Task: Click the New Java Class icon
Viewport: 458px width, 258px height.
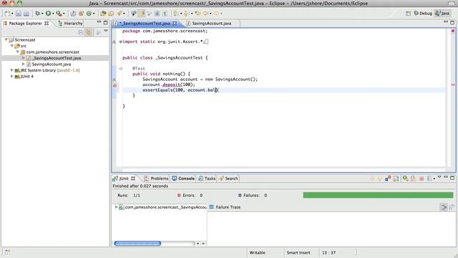Action: [89, 14]
